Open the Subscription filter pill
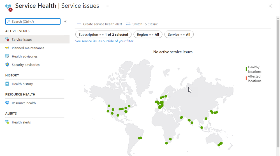The height and width of the screenshot is (156, 280). (103, 34)
